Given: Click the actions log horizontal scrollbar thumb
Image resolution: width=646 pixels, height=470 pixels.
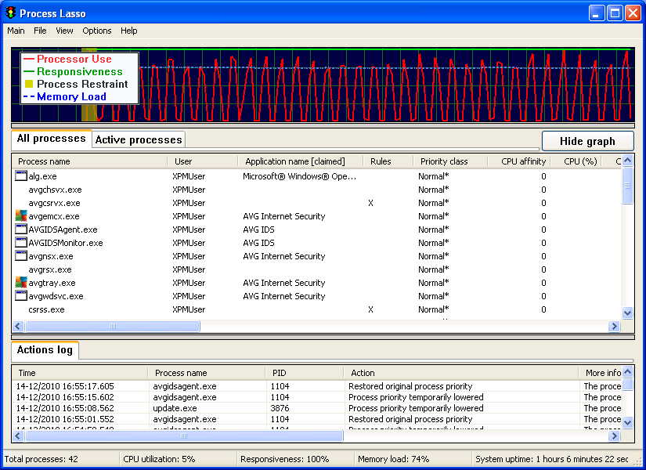Looking at the screenshot, I should [184, 436].
